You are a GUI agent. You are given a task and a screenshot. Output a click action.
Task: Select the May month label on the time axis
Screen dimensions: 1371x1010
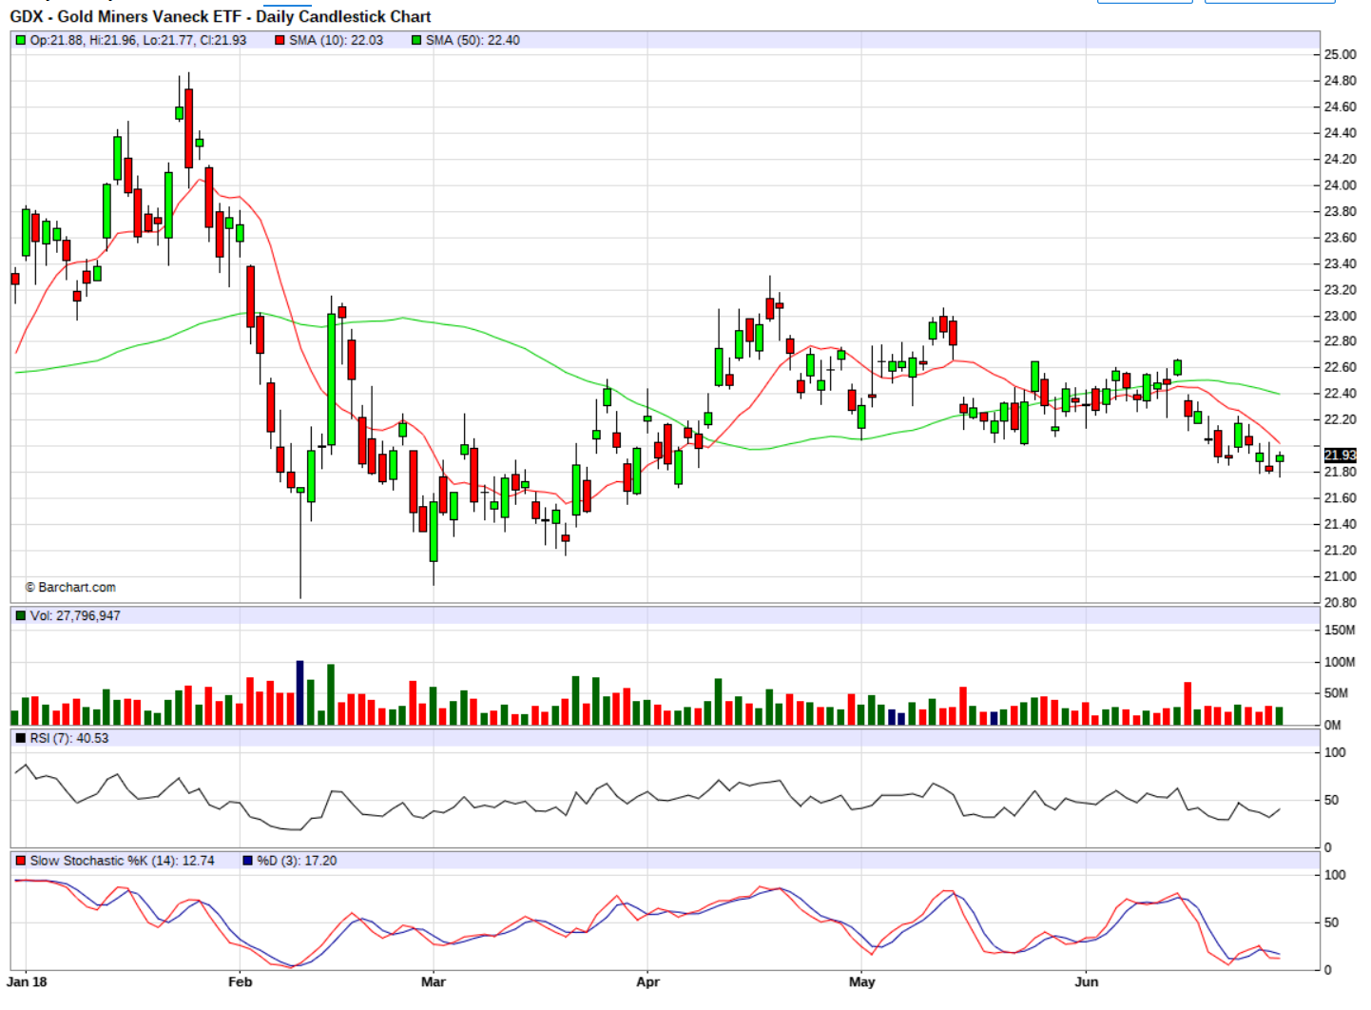point(861,982)
